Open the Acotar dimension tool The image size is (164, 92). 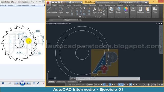pyautogui.click(x=100, y=10)
